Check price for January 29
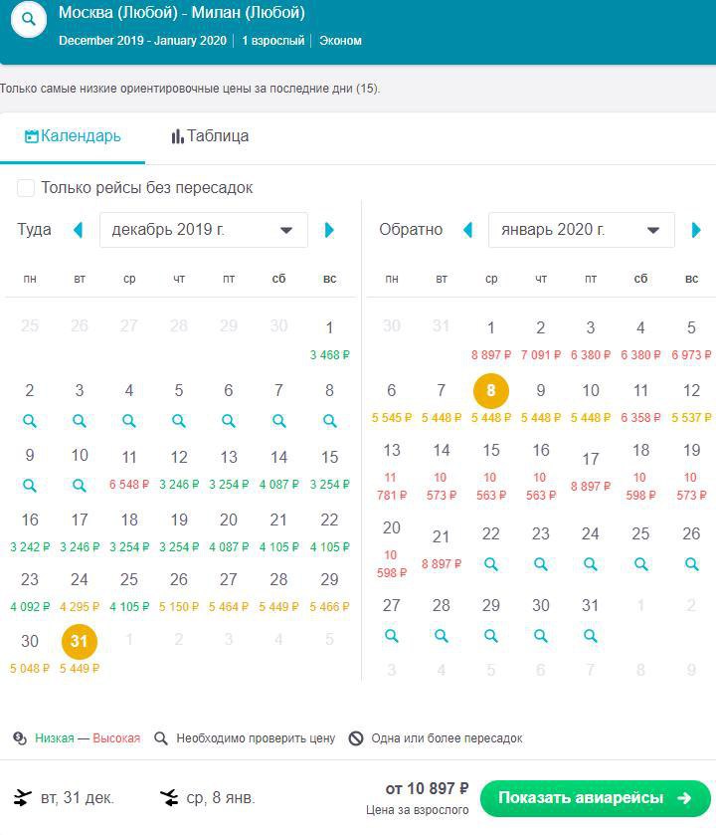Image resolution: width=716 pixels, height=835 pixels. [x=491, y=635]
